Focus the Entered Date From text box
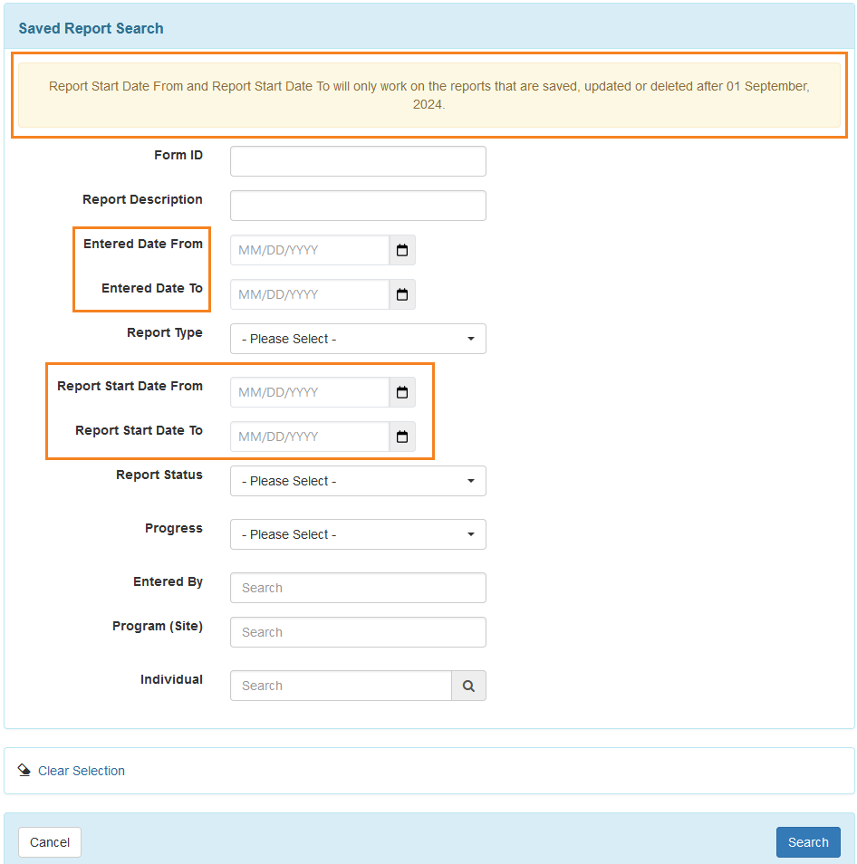 tap(310, 250)
